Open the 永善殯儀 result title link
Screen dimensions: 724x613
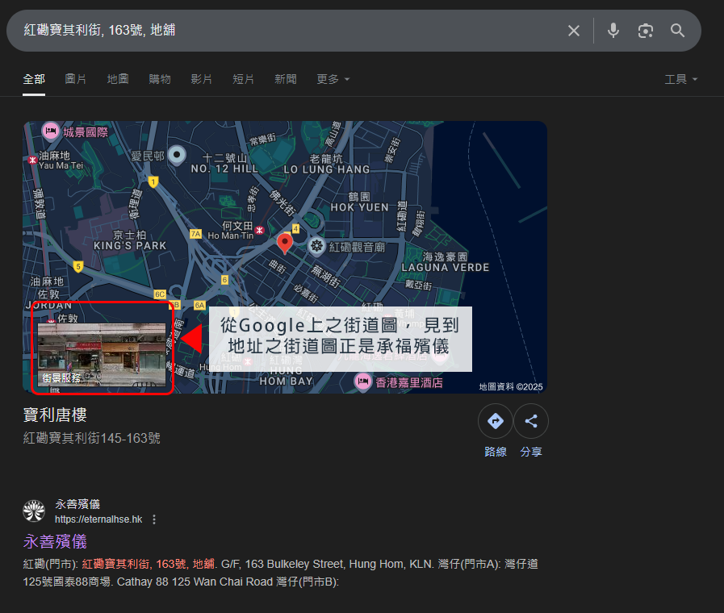(x=55, y=541)
